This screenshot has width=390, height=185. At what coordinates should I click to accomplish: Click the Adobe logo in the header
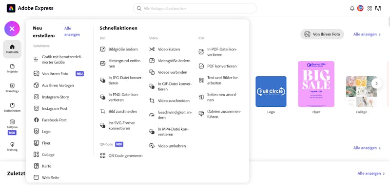click(x=378, y=8)
